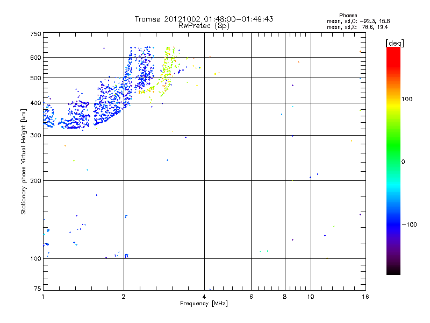Click the '[deg]' colorbar unit label
This screenshot has height=323, width=430.
pyautogui.click(x=395, y=43)
